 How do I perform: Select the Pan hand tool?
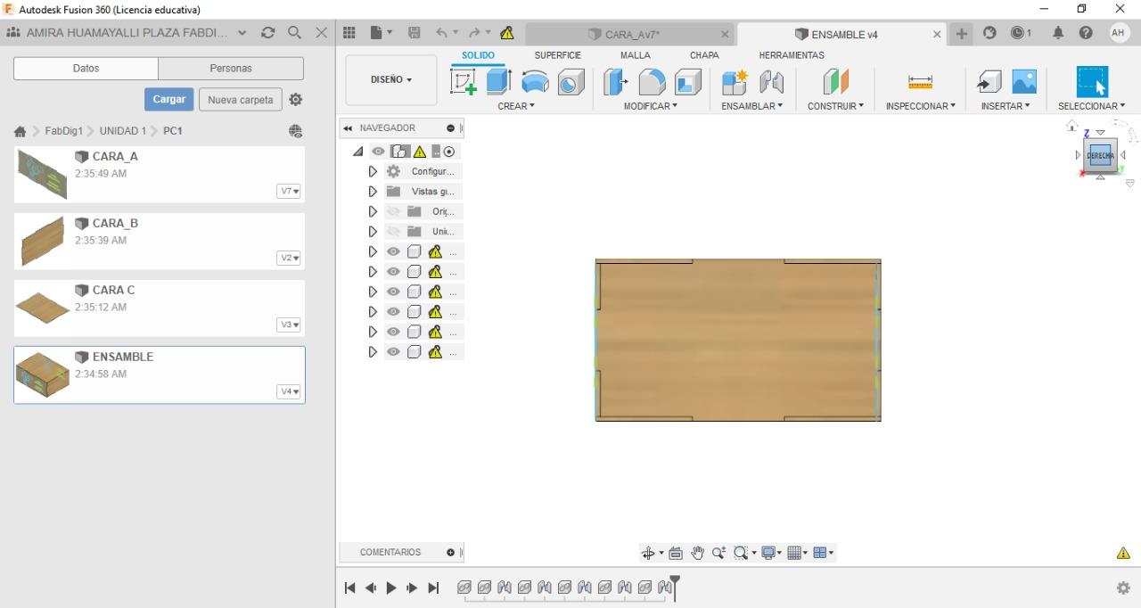(697, 553)
